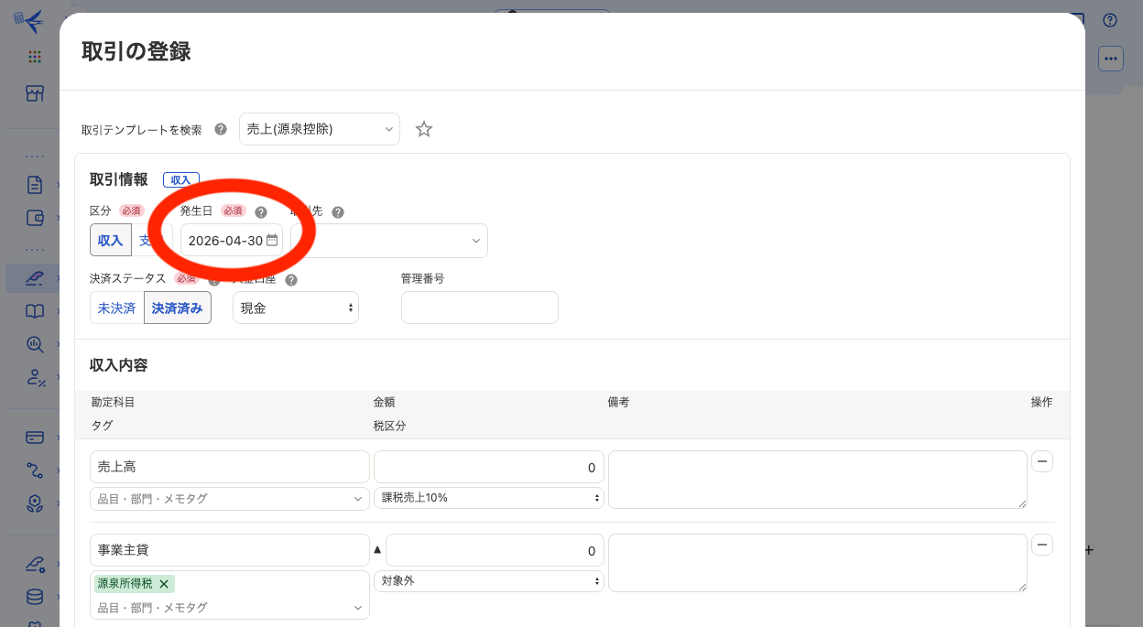This screenshot has width=1143, height=627.
Task: Favorite the template with the star icon
Action: pos(424,129)
